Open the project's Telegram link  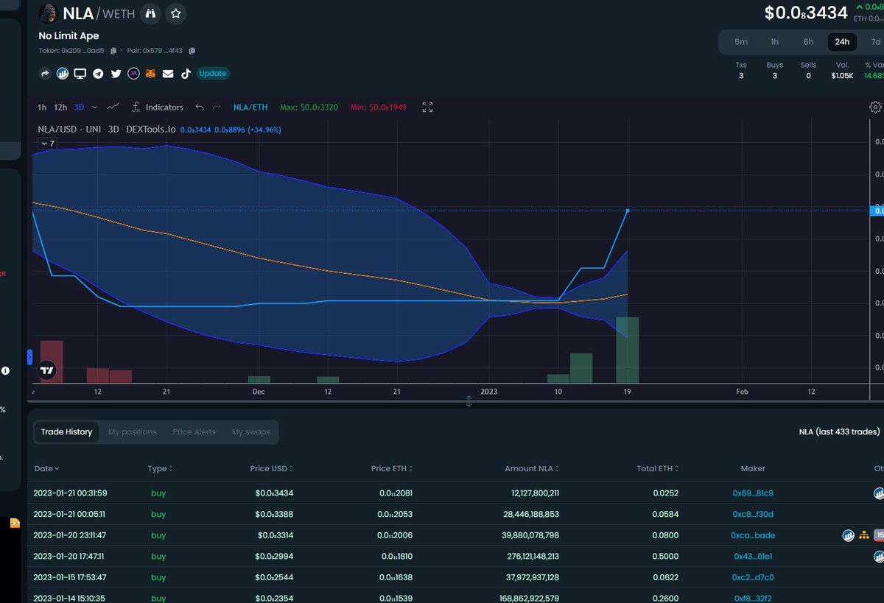point(98,74)
